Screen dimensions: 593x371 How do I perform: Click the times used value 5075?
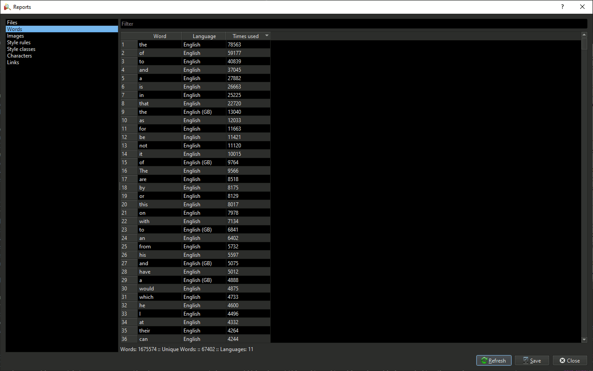click(248, 263)
